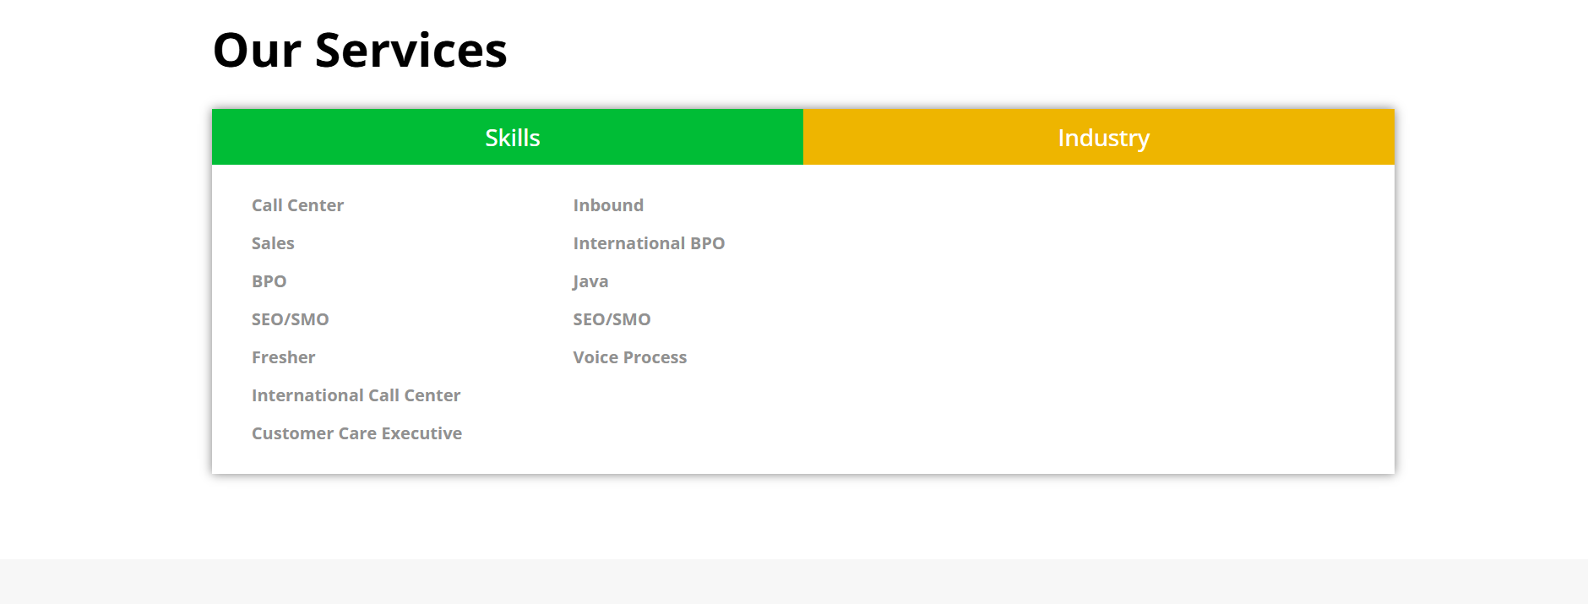Switch to the Skills tab
This screenshot has height=604, width=1588.
click(x=508, y=137)
